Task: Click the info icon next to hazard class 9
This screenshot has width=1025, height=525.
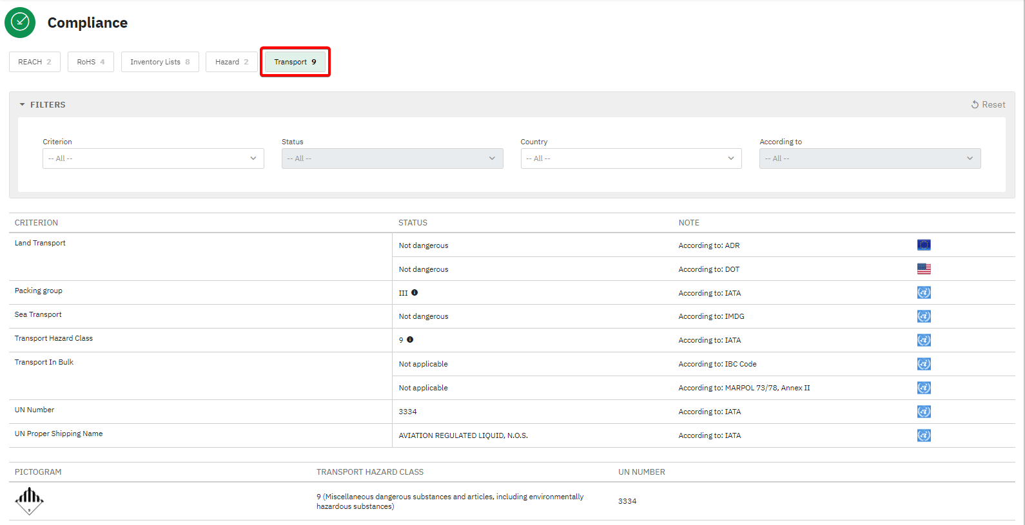Action: pyautogui.click(x=410, y=339)
